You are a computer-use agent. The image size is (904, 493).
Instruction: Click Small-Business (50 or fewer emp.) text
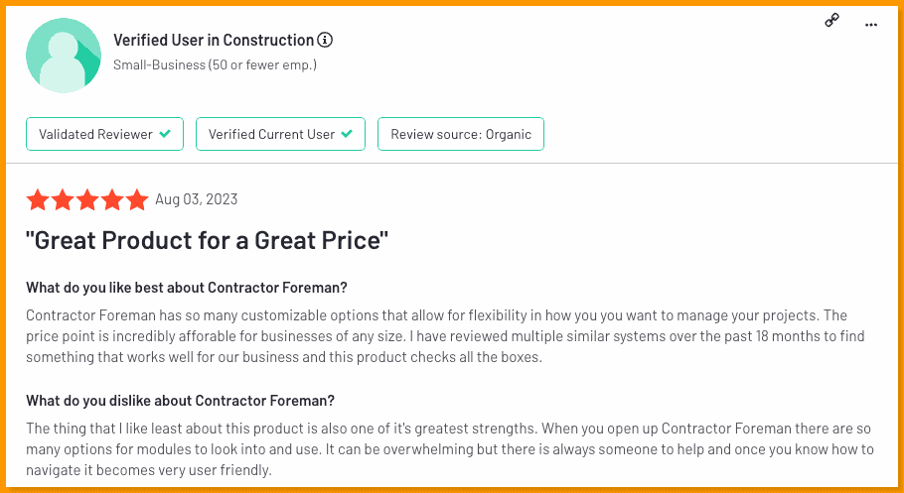coord(215,64)
